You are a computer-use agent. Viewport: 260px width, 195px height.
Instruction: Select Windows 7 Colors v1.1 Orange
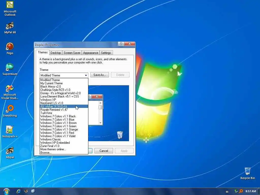click(x=64, y=129)
